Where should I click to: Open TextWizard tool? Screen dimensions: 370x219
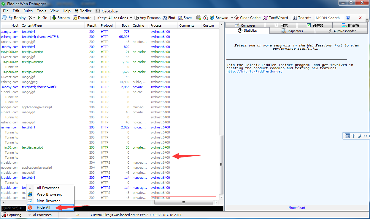(x=276, y=18)
